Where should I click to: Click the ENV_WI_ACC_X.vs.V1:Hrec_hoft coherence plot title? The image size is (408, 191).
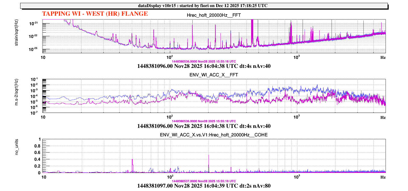pyautogui.click(x=214, y=135)
